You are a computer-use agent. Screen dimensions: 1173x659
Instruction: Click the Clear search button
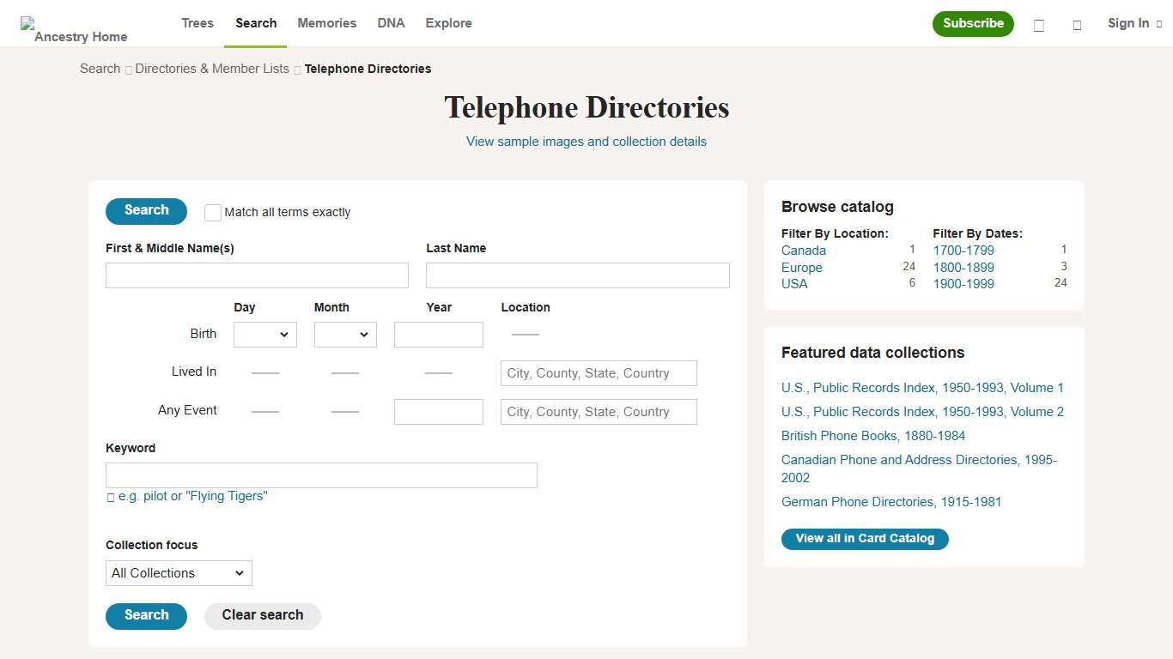262,615
